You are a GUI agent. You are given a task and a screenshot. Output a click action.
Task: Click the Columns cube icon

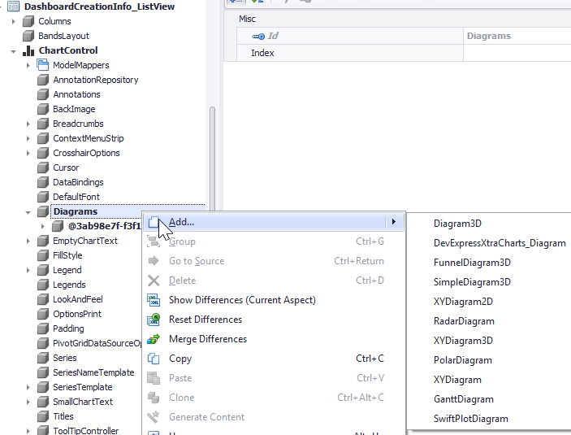28,21
